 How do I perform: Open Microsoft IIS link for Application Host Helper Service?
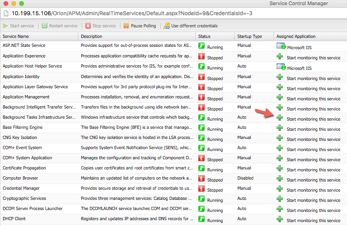point(299,68)
